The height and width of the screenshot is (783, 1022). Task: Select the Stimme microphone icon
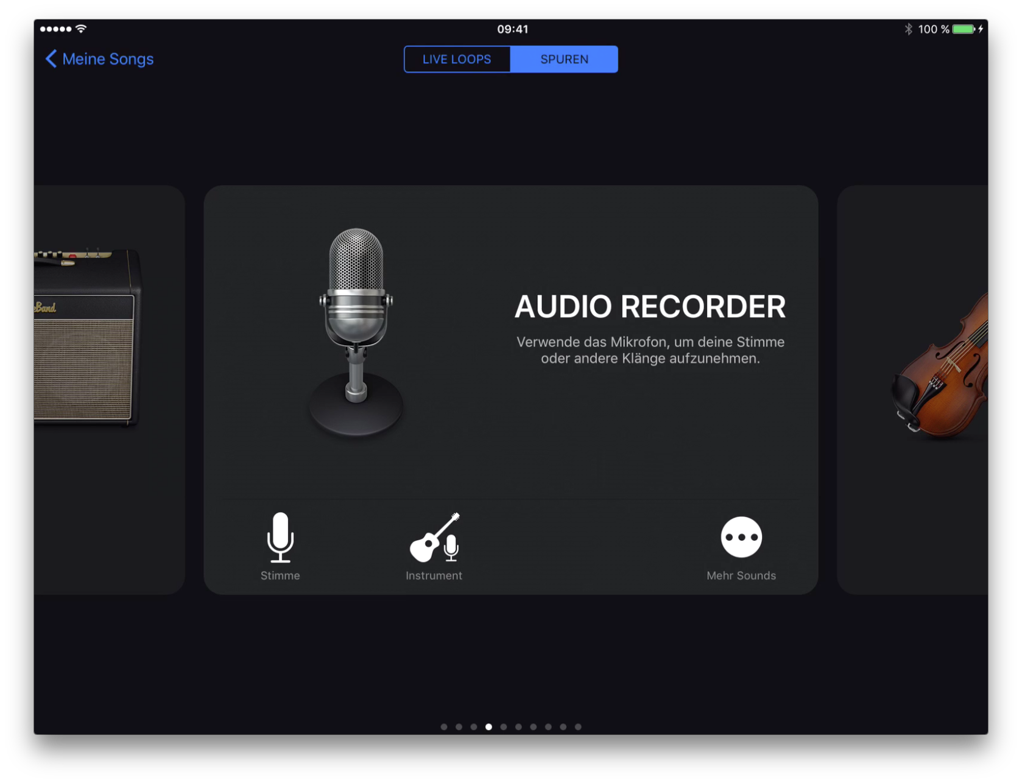pos(280,538)
